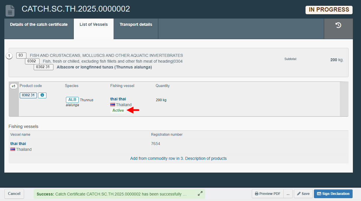Click Add from commodity row link
Screen dimensions: 361x201
[178, 158]
